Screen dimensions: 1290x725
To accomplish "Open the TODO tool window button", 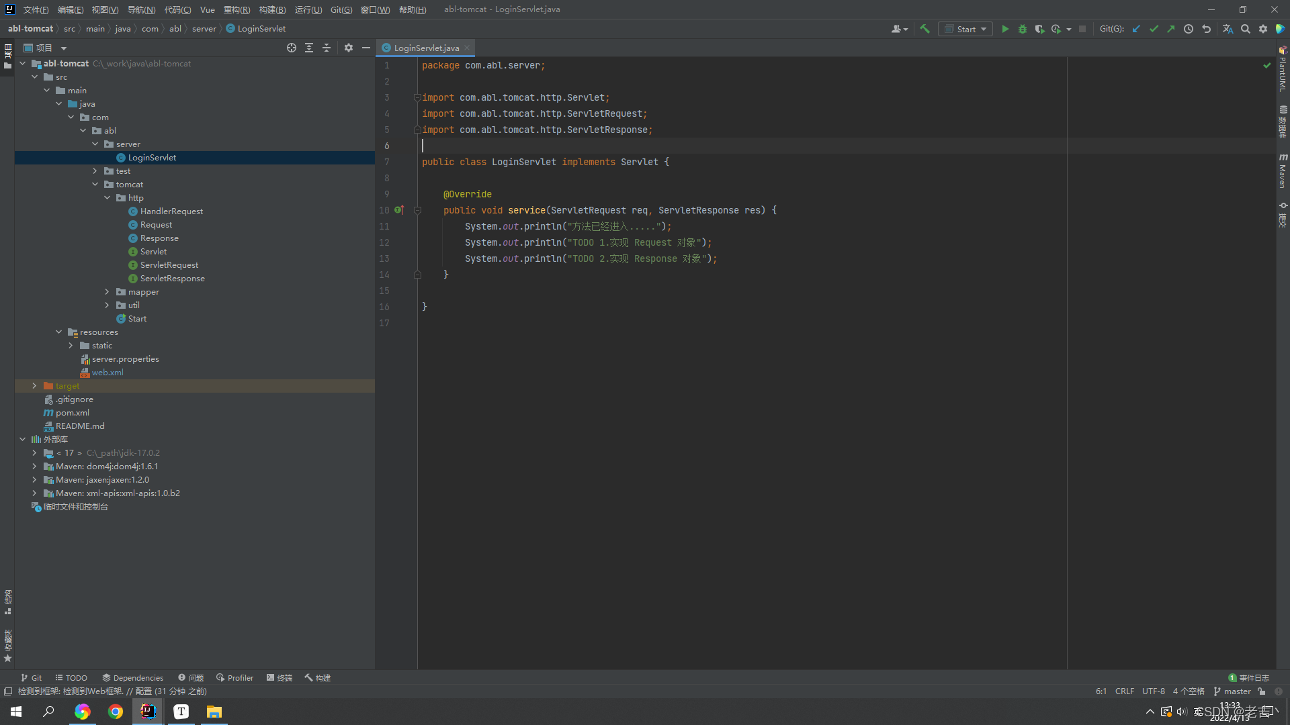I will pos(71,678).
